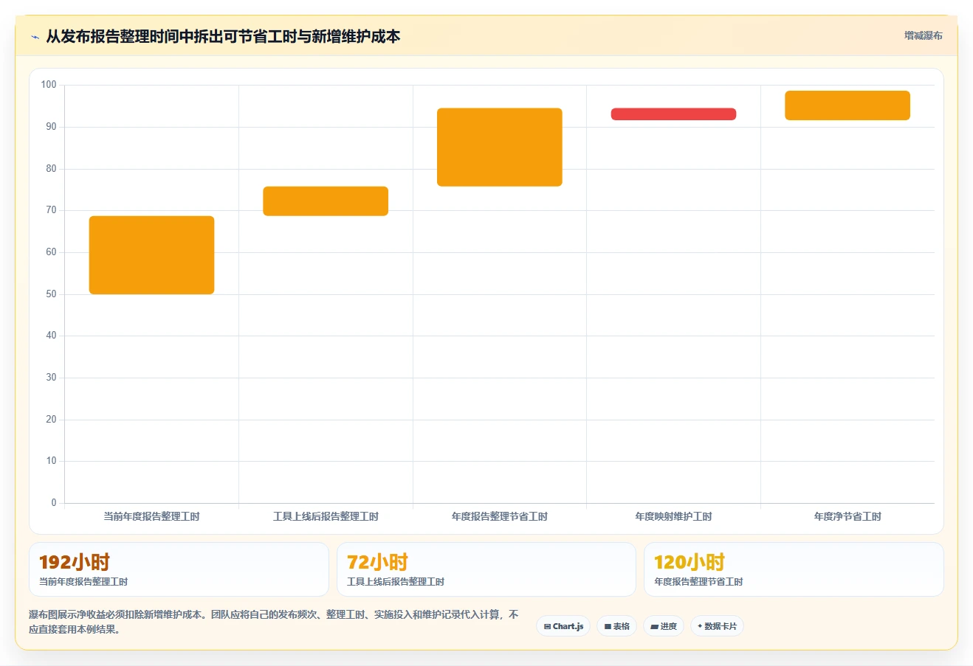Click the 72小时 data card value
The width and height of the screenshot is (973, 666).
[x=377, y=562]
